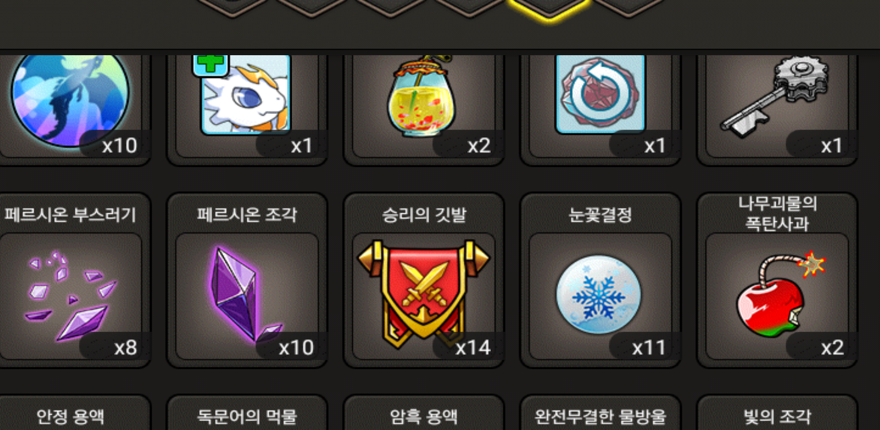This screenshot has height=430, width=880.
Task: Tap the green plus badge on dragon card
Action: [x=210, y=64]
